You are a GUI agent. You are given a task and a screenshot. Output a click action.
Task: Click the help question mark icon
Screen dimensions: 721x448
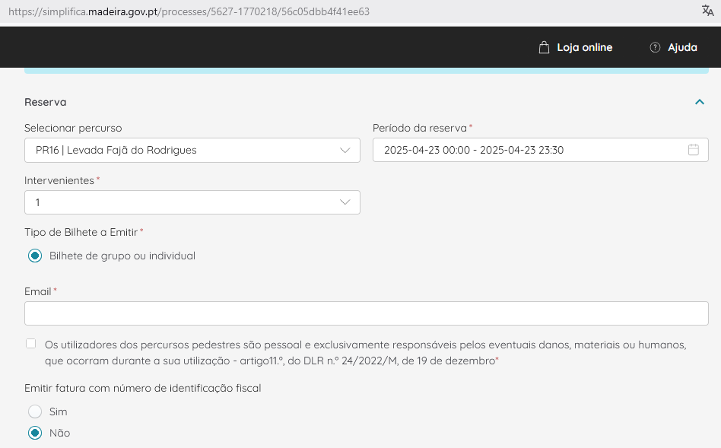tap(655, 47)
